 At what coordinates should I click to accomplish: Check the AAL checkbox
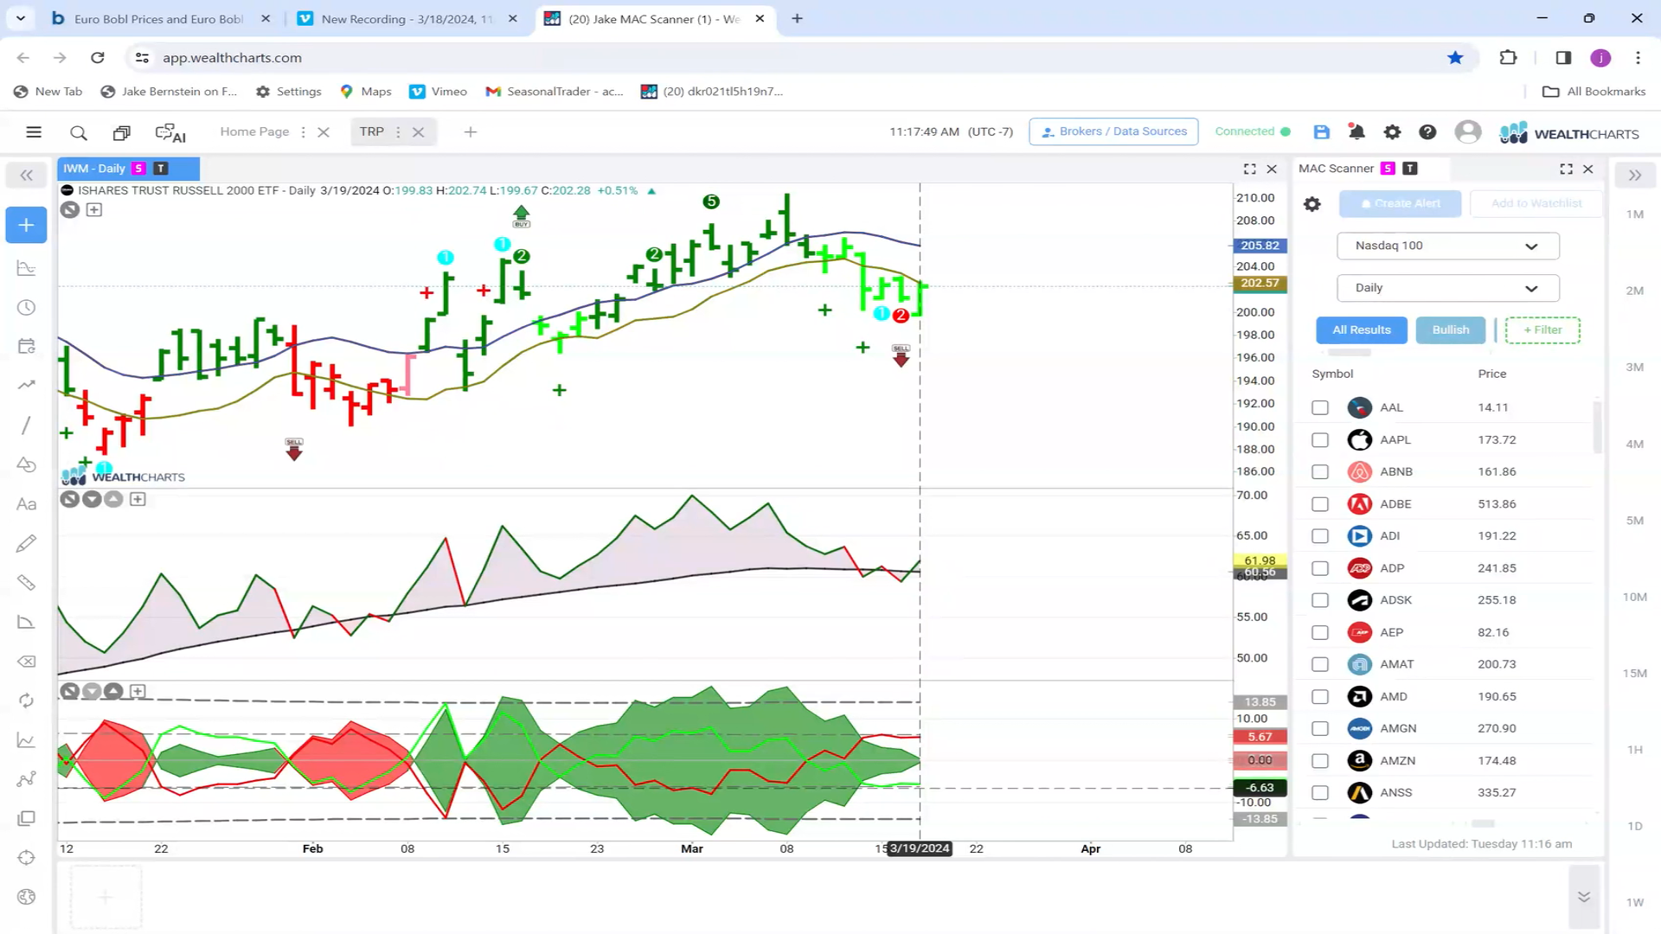coord(1319,407)
